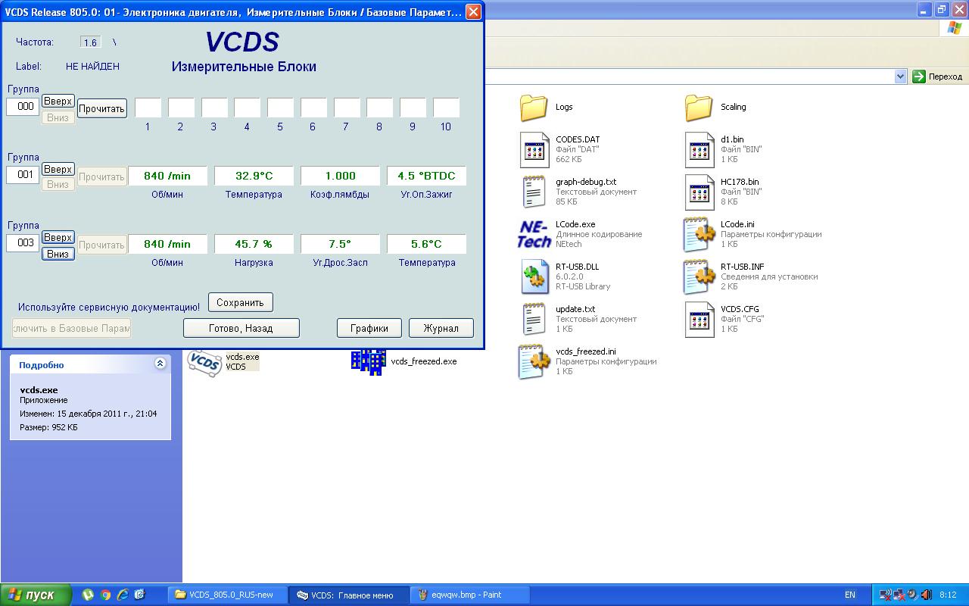Screen dimensions: 969x606
Task: Open the пуск Start menu
Action: pos(36,595)
